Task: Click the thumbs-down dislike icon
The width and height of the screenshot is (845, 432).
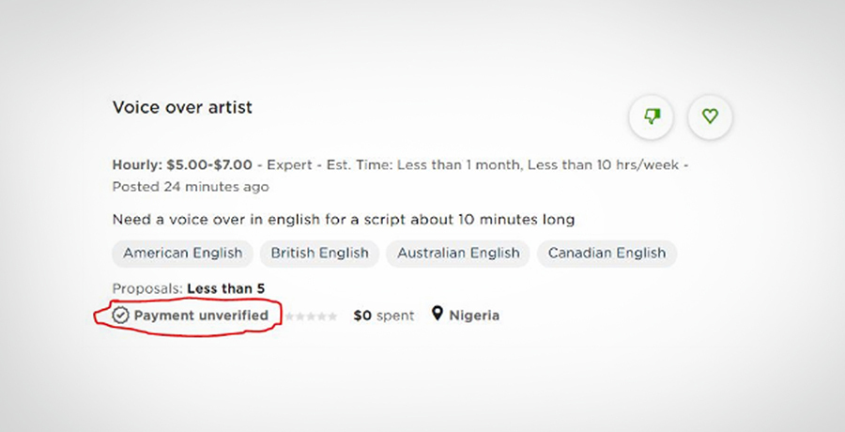Action: 651,116
